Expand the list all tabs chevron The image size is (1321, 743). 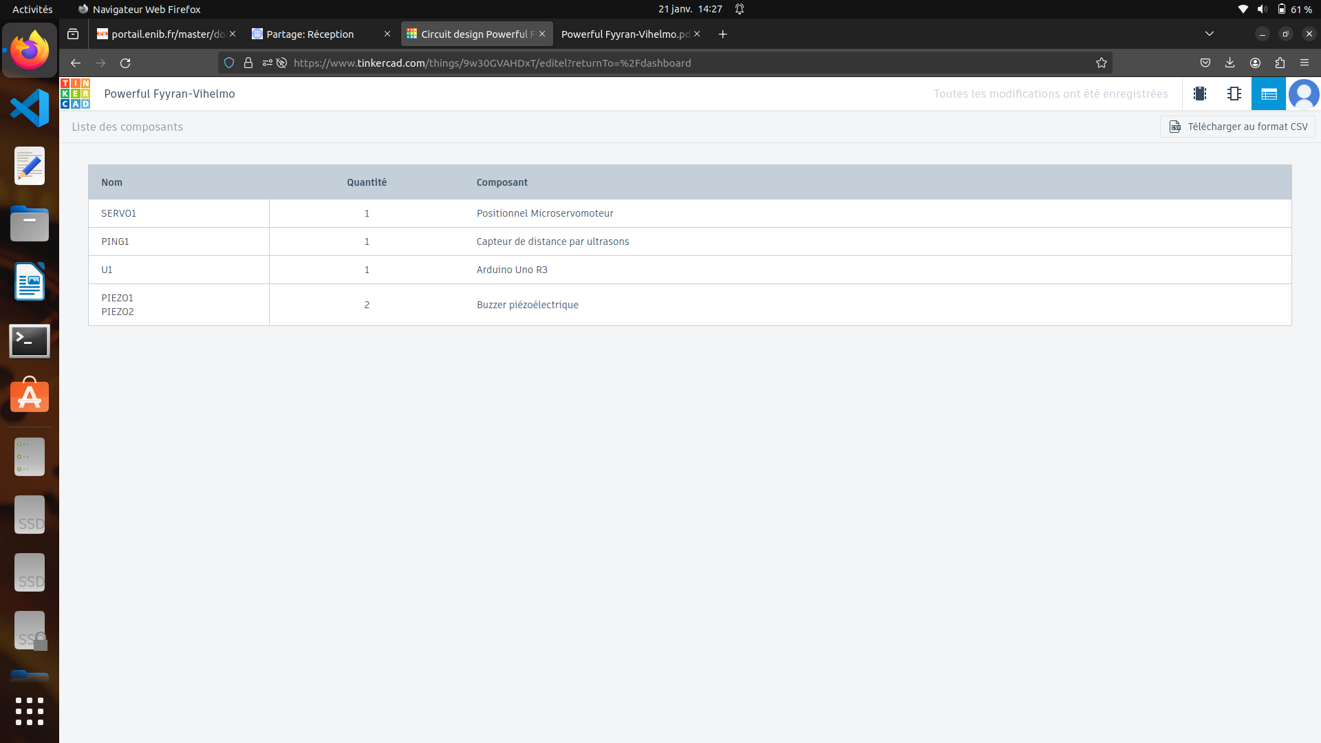[x=1210, y=34]
